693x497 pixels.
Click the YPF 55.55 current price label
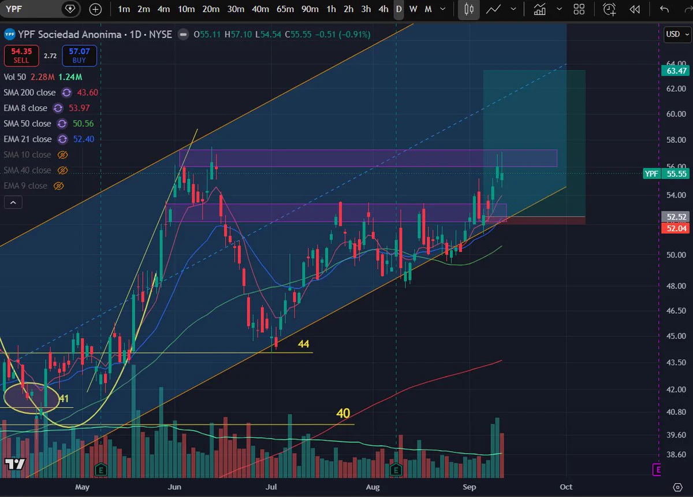pyautogui.click(x=666, y=173)
